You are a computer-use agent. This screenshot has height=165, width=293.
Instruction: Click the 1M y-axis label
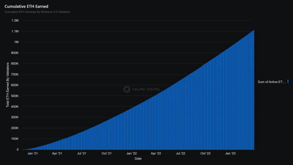pyautogui.click(x=16, y=42)
